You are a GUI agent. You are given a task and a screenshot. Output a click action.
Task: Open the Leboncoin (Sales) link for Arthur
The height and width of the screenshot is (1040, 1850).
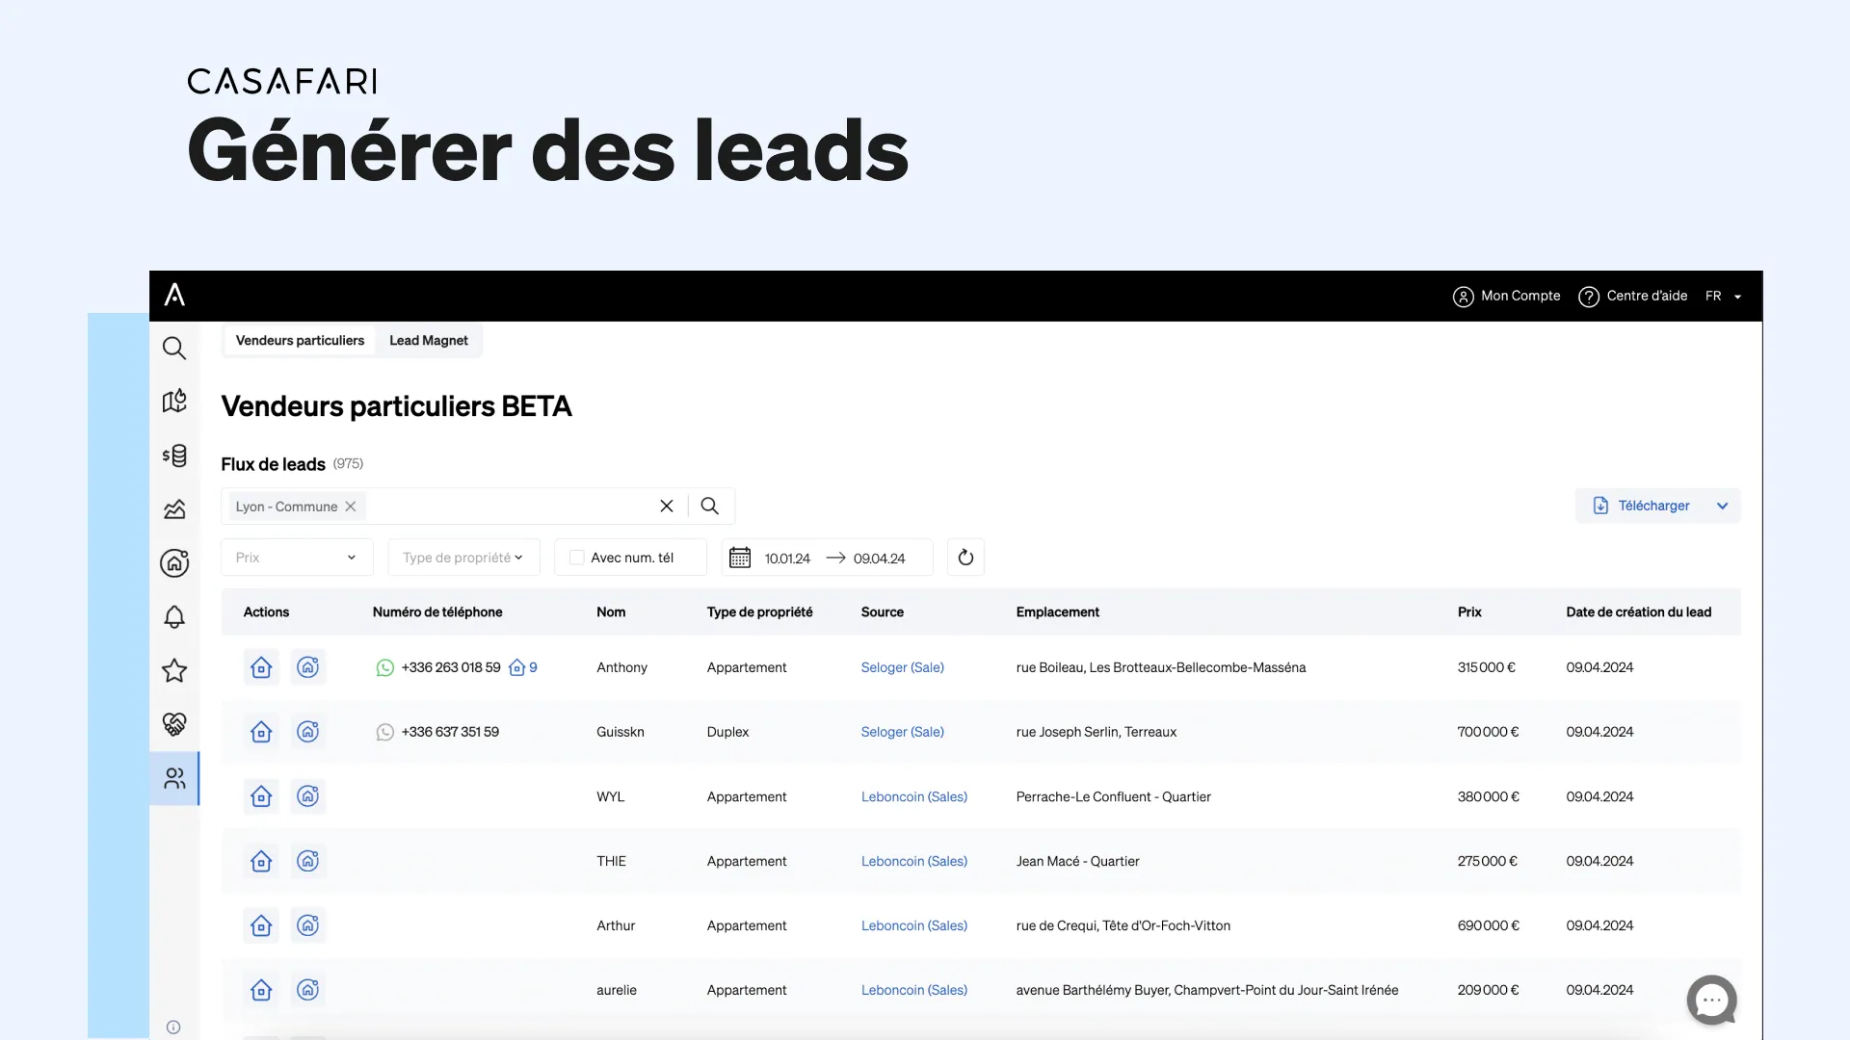(913, 925)
